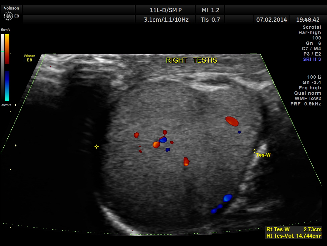Viewport: 327px width, 246px height.
Task: Select the blue negative velocity scale bar
Action: point(7,86)
